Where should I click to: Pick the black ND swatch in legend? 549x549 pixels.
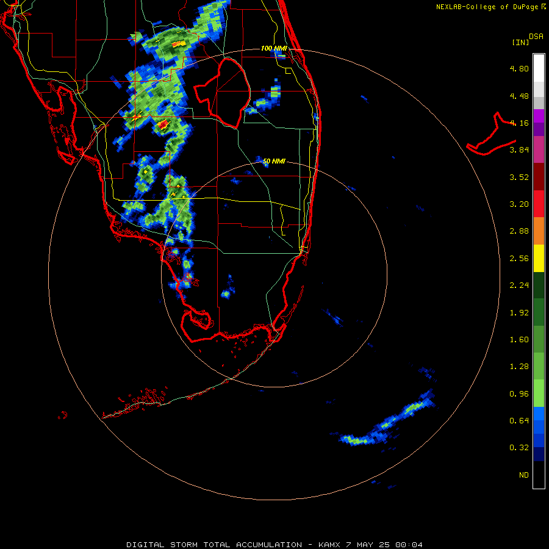[539, 475]
